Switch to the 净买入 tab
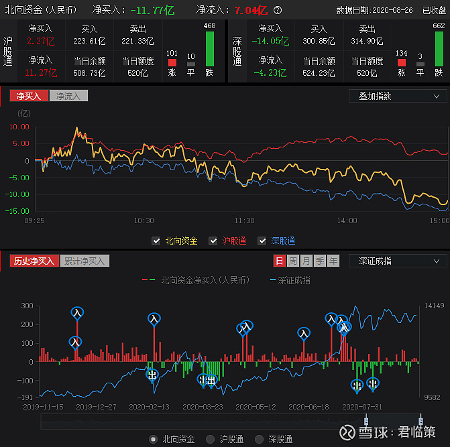The width and height of the screenshot is (450, 447). coord(29,96)
